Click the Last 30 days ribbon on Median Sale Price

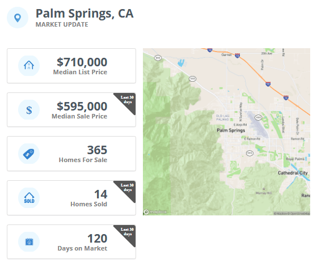pyautogui.click(x=128, y=100)
